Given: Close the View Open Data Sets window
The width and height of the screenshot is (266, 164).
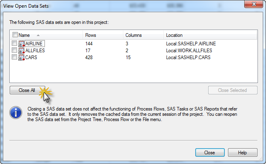Looking at the screenshot, I should (253, 4).
